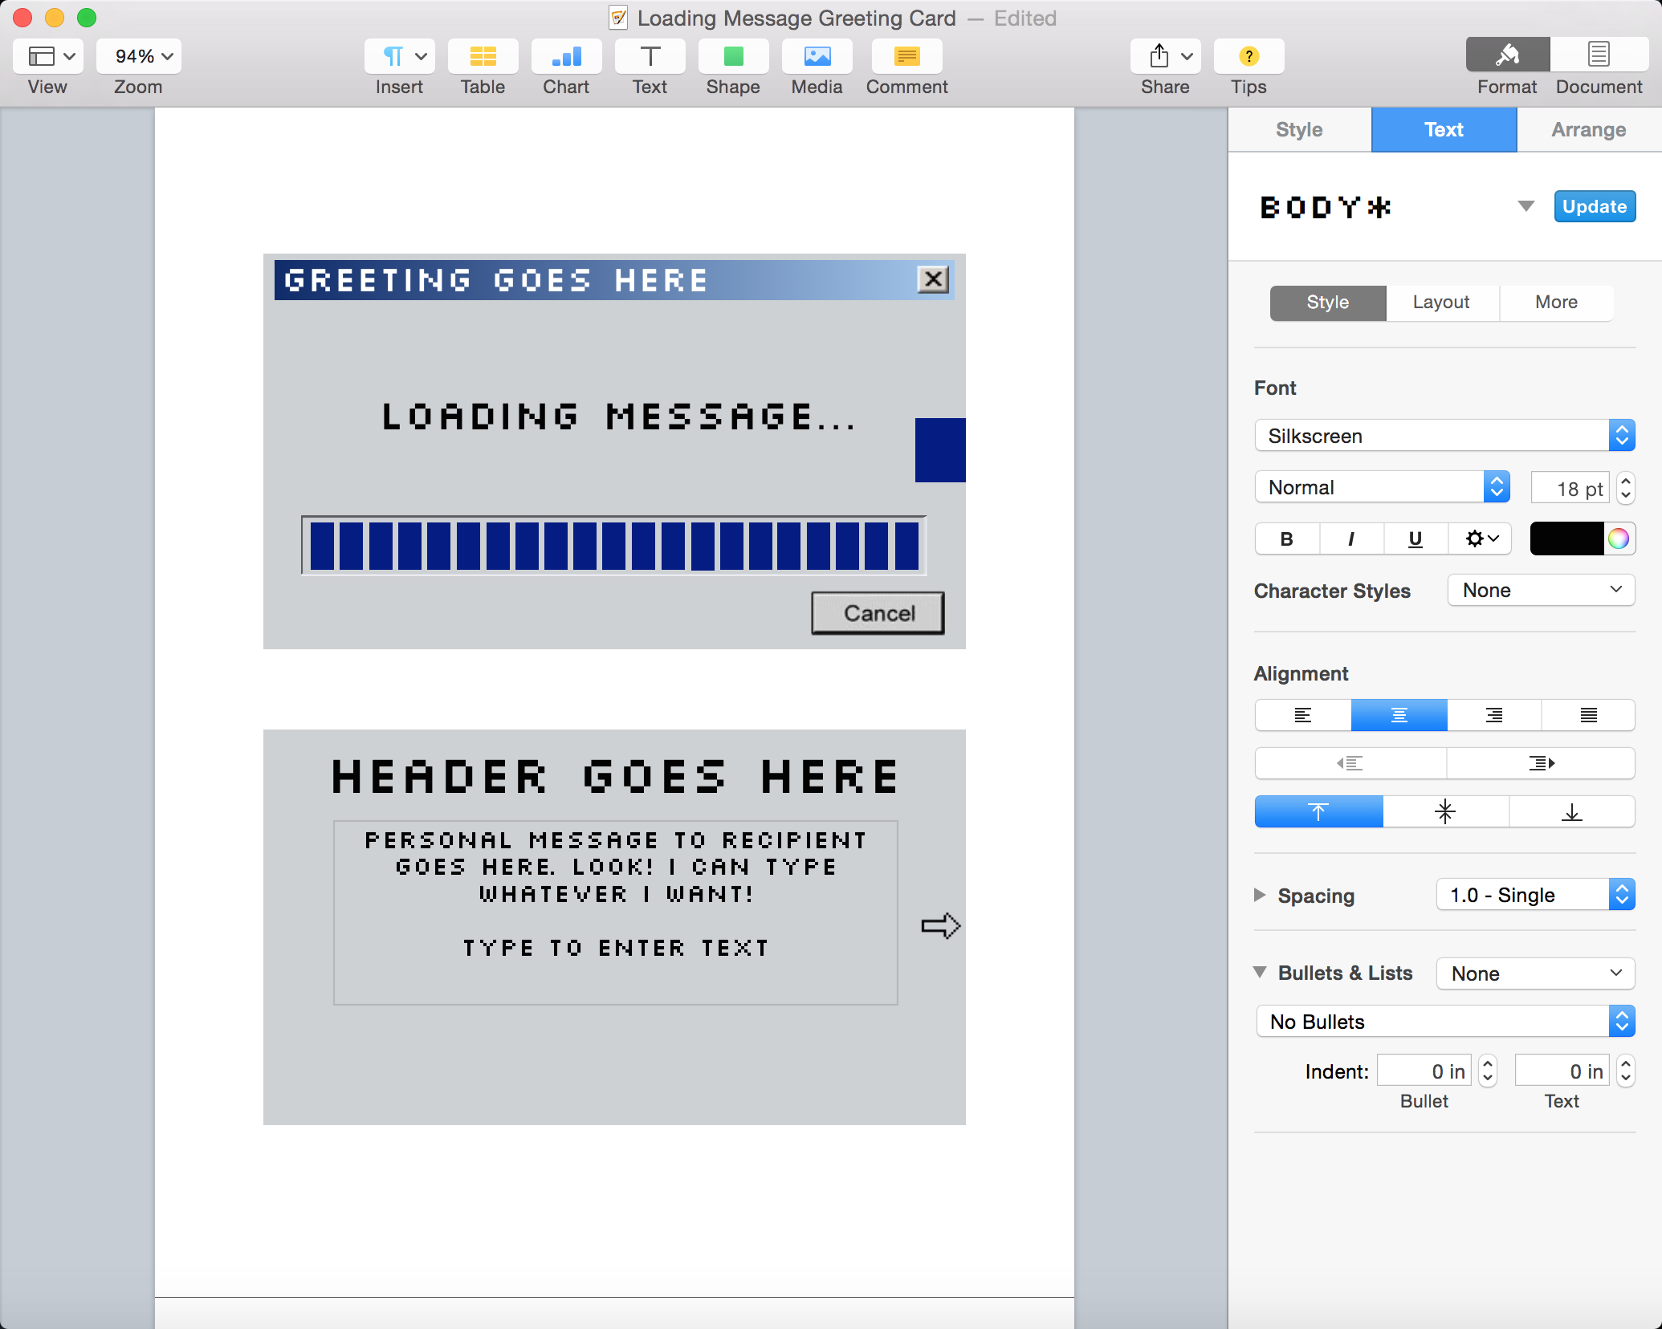Screen dimensions: 1662x1329
Task: Select right text alignment
Action: (x=1493, y=715)
